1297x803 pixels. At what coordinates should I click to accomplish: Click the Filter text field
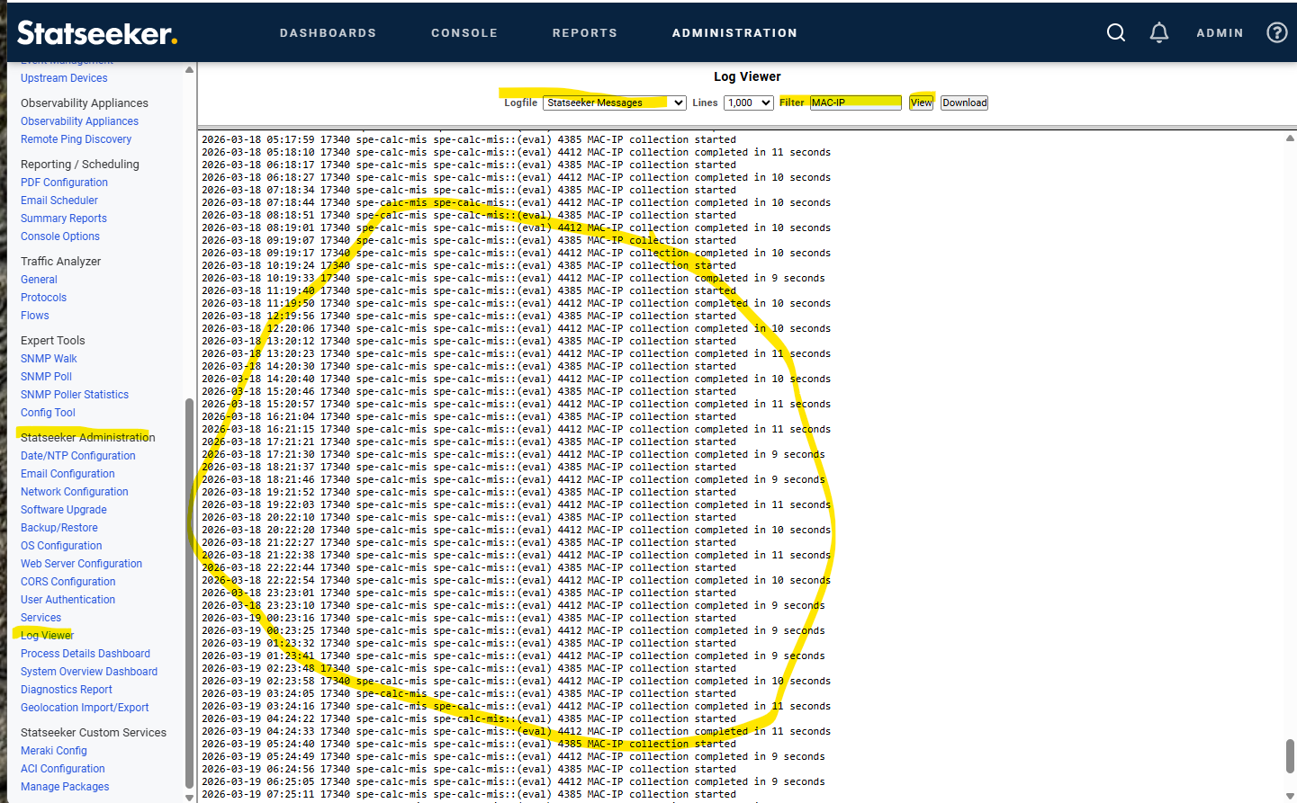pyautogui.click(x=854, y=103)
